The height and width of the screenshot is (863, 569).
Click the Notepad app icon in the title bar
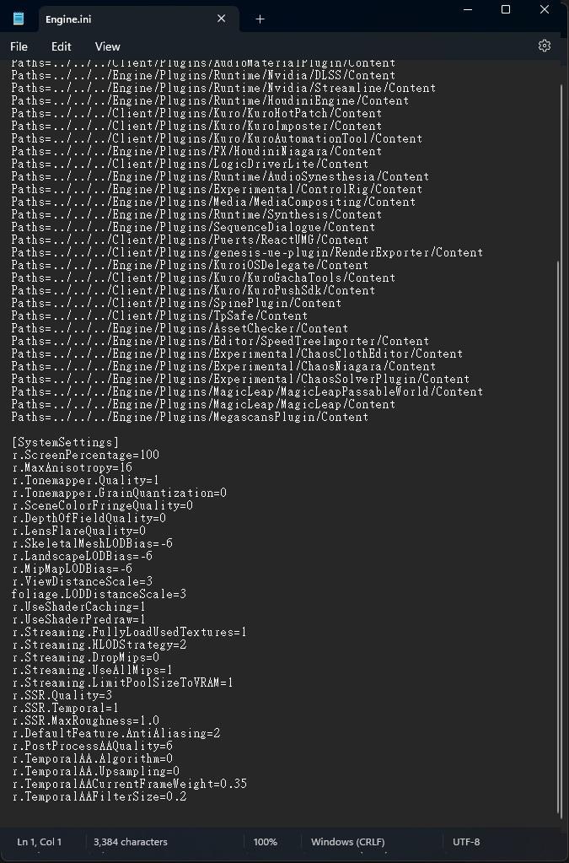(x=19, y=19)
